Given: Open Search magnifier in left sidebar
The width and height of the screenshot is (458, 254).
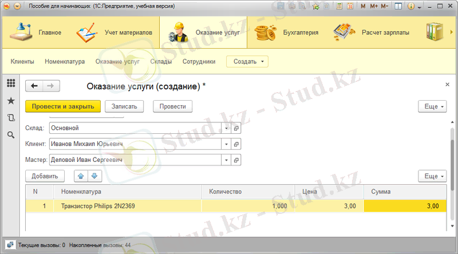Looking at the screenshot, I should 11,135.
